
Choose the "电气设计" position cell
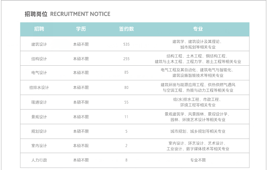click(39, 73)
